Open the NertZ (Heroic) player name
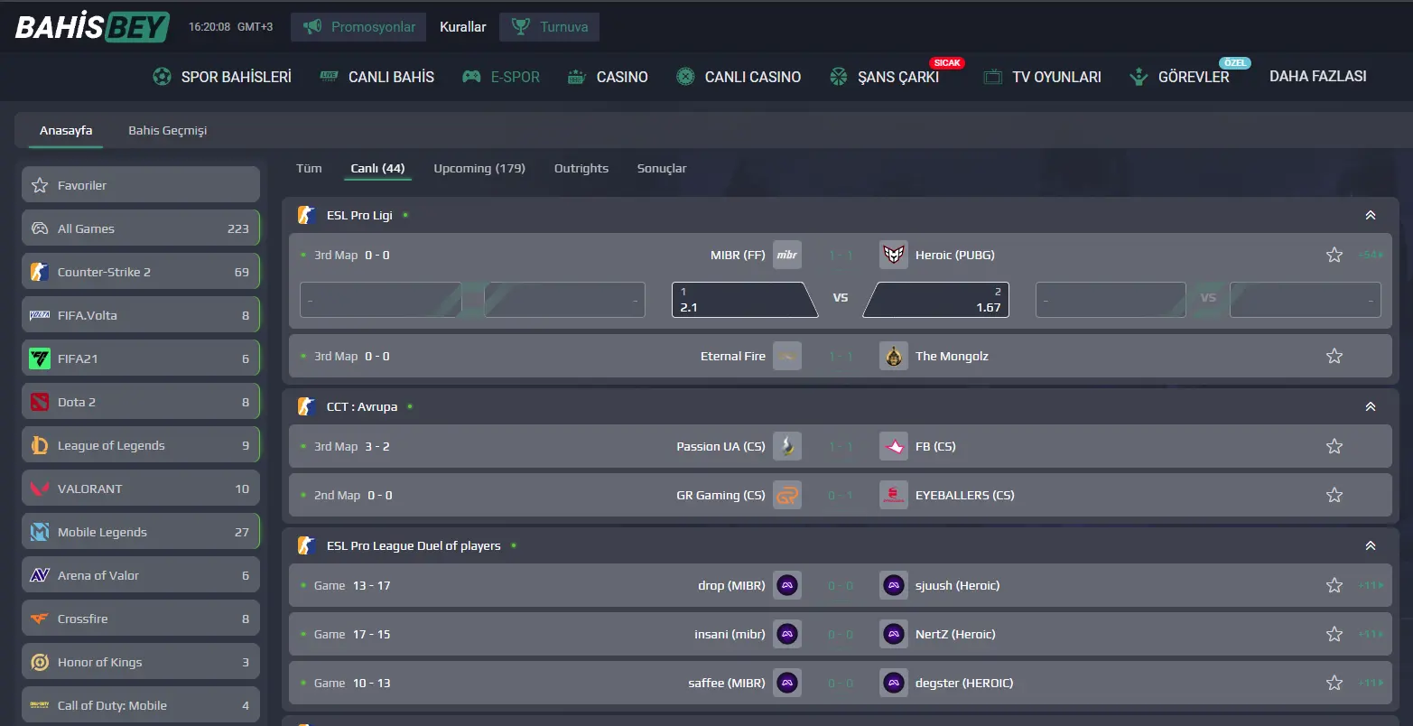Viewport: 1413px width, 726px height. 955,634
